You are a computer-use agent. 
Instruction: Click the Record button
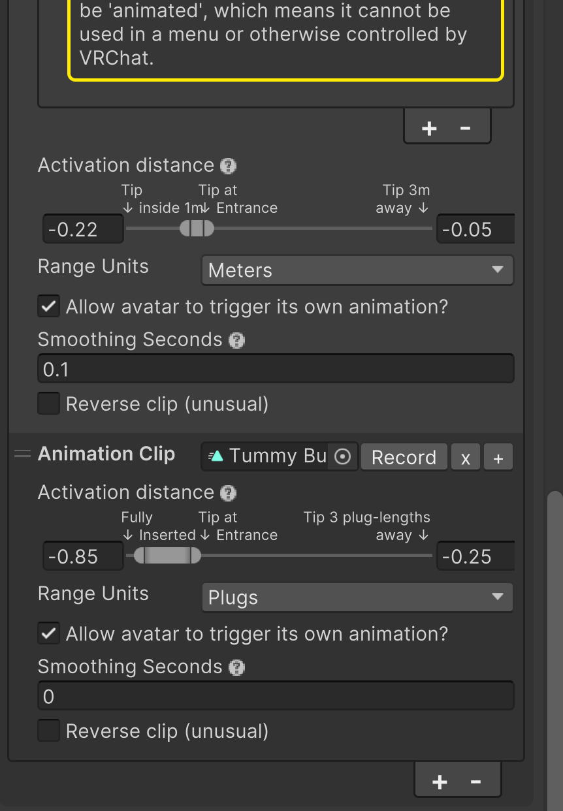(x=404, y=457)
